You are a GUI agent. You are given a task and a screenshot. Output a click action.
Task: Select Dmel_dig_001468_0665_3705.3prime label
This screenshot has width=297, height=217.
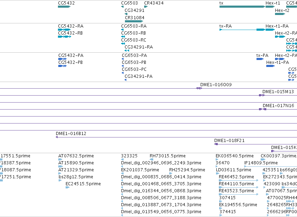point(161,184)
